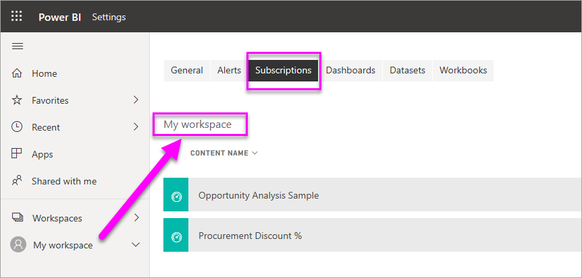Click the Apps icon in sidebar
Screen dimensions: 582x278
pyautogui.click(x=18, y=154)
